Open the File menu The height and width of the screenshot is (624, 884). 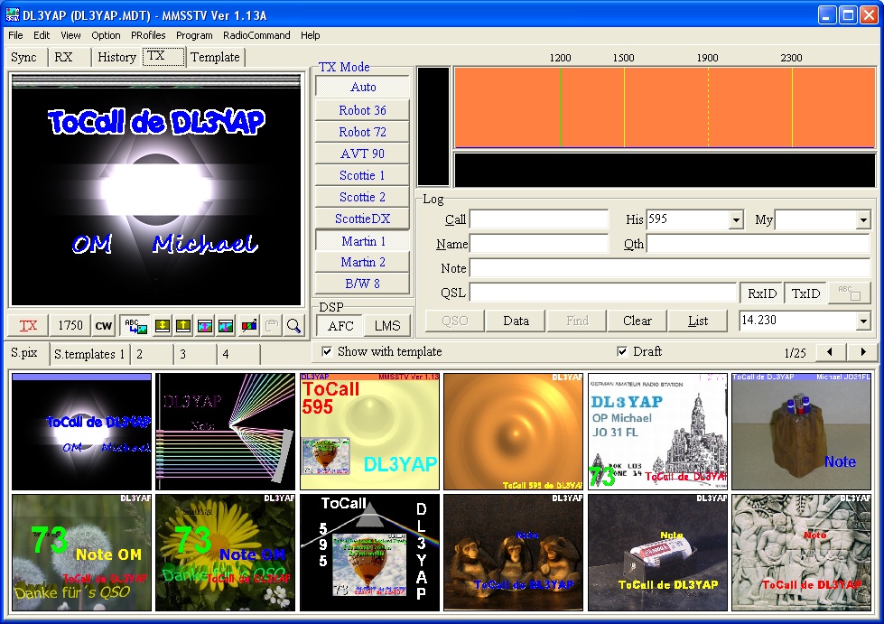click(x=15, y=35)
